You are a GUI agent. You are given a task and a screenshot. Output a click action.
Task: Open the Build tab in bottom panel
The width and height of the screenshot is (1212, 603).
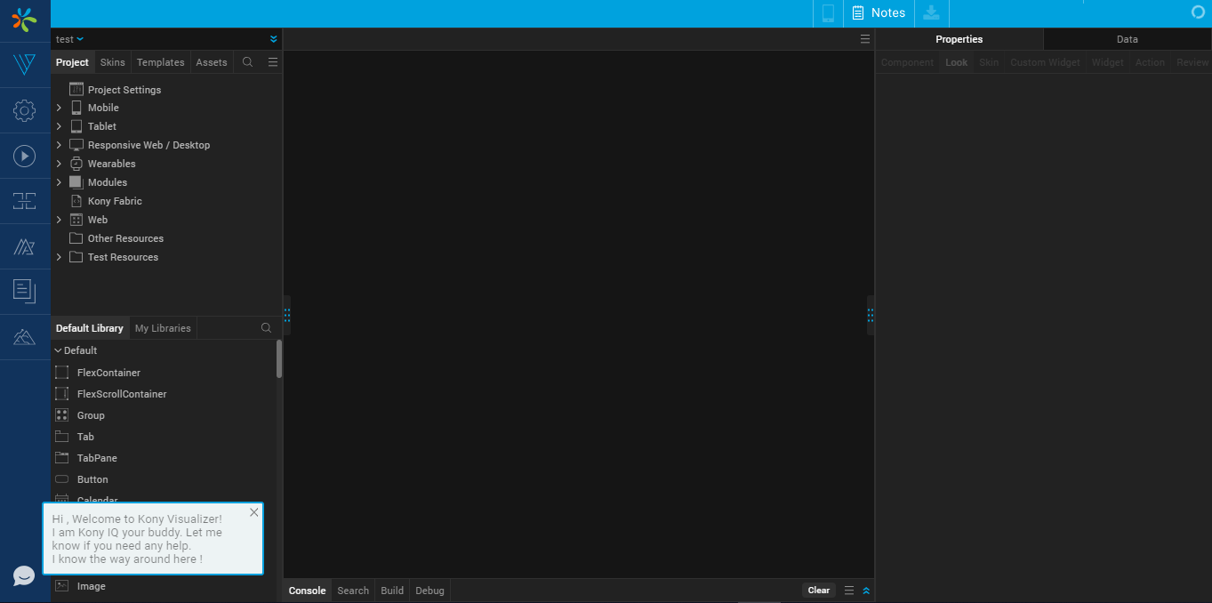(392, 591)
